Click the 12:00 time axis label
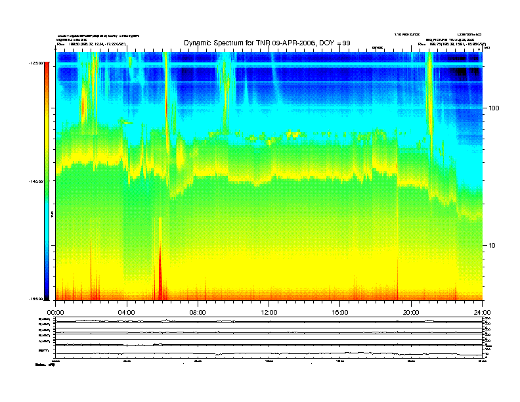 [x=269, y=313]
